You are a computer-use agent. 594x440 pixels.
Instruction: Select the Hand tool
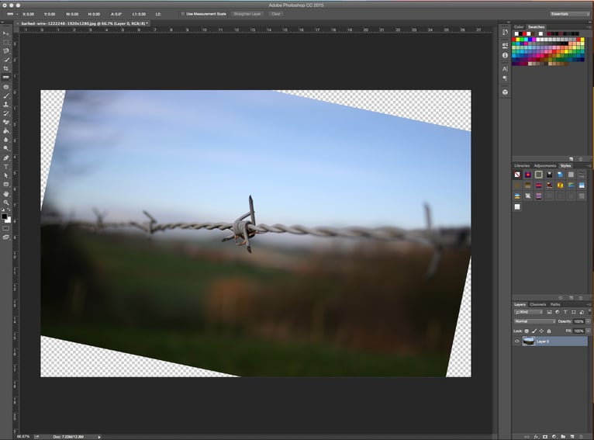click(6, 194)
